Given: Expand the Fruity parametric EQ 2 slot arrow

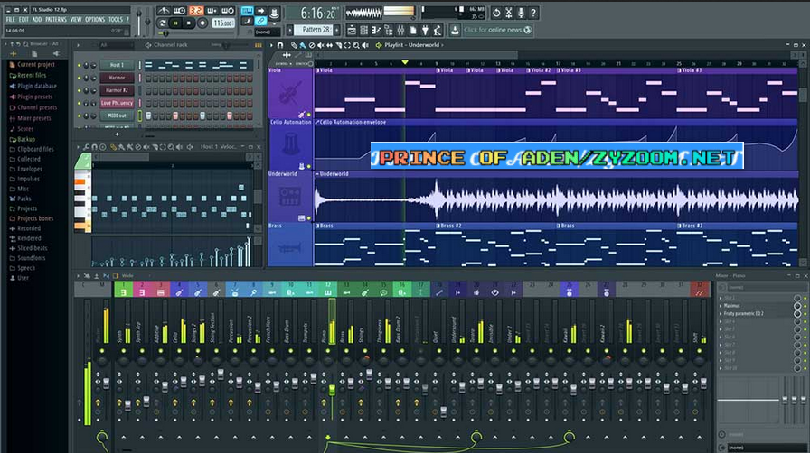Looking at the screenshot, I should point(721,313).
